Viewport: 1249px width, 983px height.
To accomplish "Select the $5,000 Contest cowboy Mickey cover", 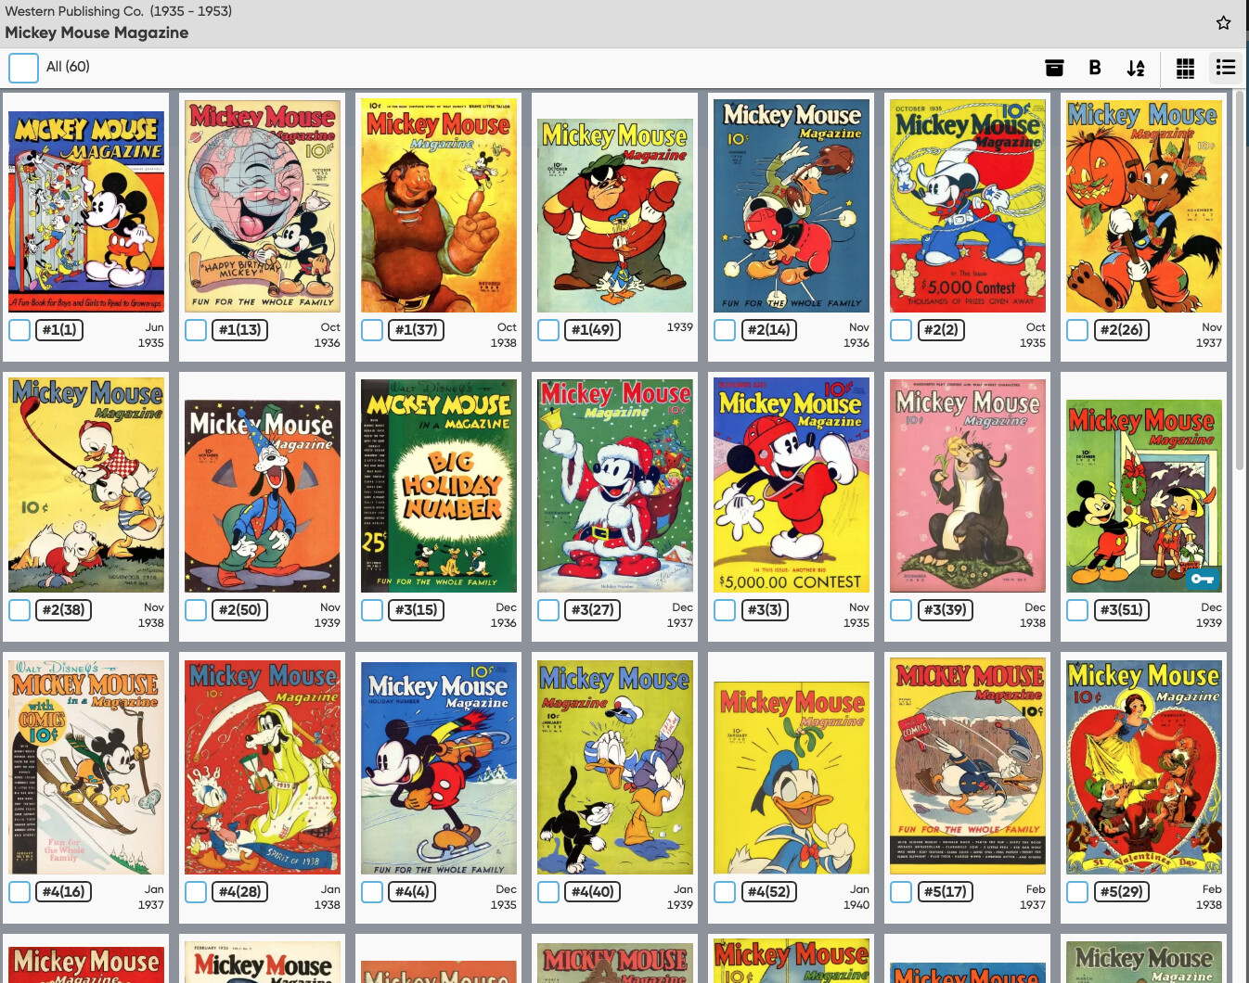I will click(967, 206).
